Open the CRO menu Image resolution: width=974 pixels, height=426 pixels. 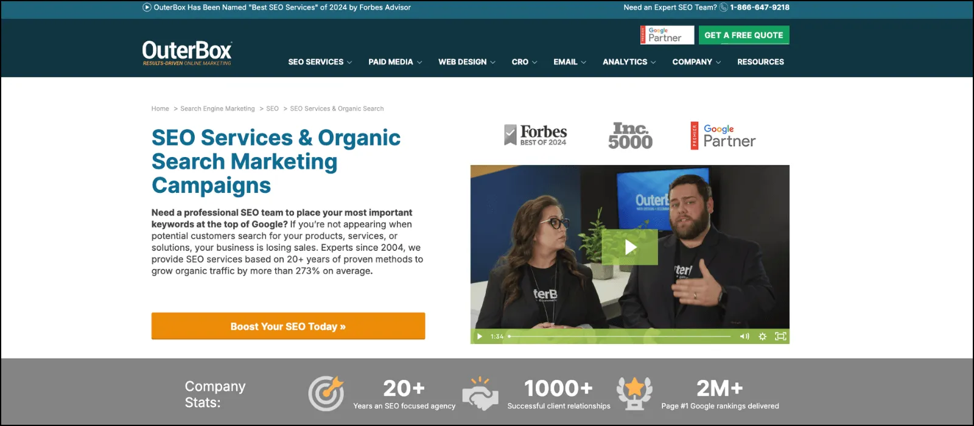click(520, 62)
